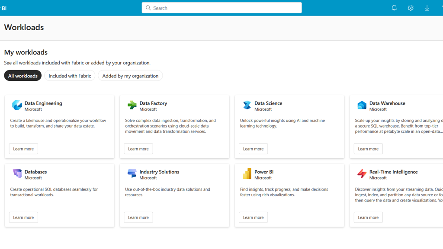Click 'Discover insights from your streaming data' text
This screenshot has width=443, height=249.
[x=399, y=195]
